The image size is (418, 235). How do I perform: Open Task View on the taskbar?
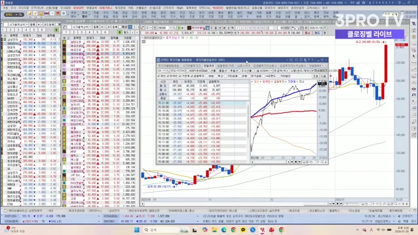click(x=195, y=230)
